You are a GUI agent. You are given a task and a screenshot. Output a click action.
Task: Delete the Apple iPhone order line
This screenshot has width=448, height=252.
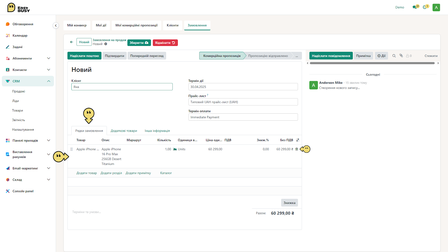[297, 149]
